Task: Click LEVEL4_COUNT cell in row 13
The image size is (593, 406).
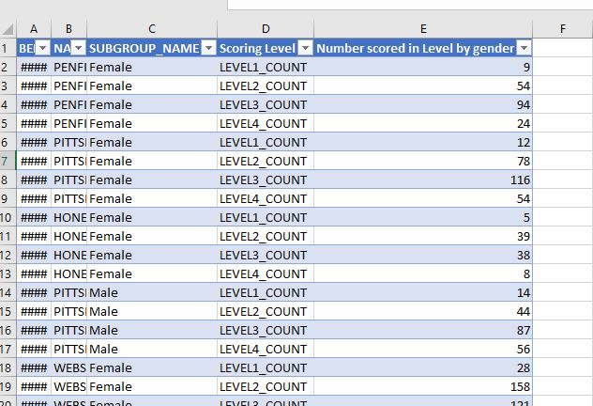Action: point(266,273)
